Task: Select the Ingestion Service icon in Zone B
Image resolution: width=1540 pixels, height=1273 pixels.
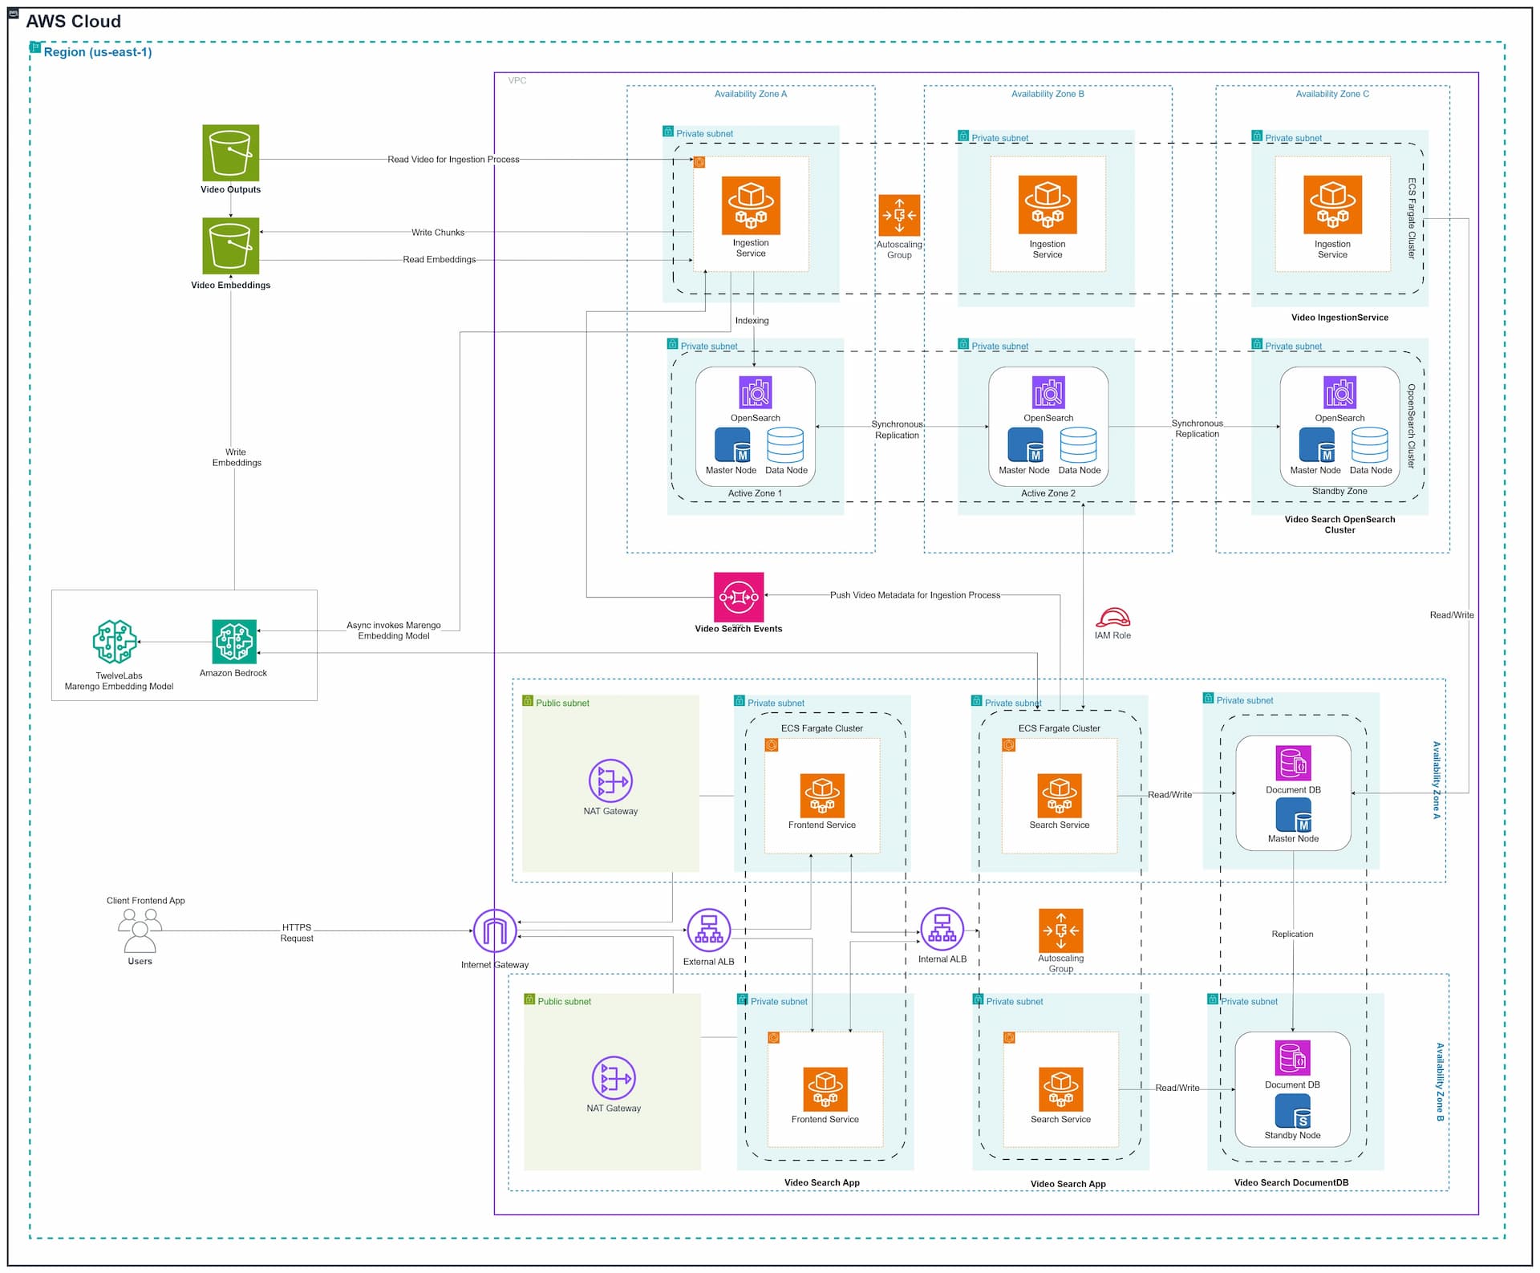Action: click(x=1048, y=205)
